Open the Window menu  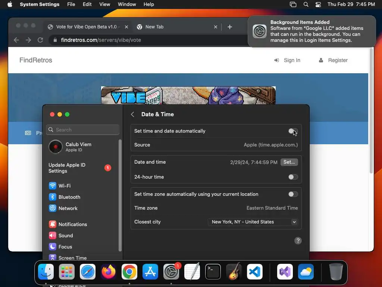[x=127, y=4]
